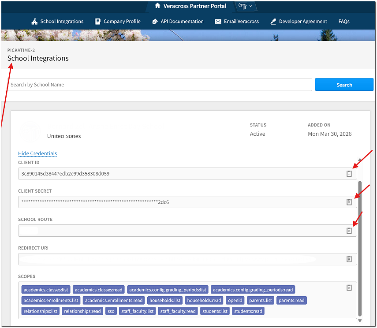Click the students:list scope tag
Screen dimensions: 377x328
tap(215, 311)
